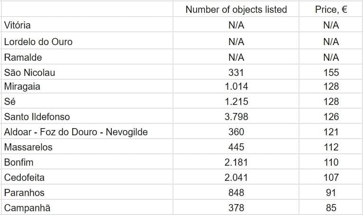Select the N/A price cell for Vitória
Viewport: 363px width, 215px height.
331,26
